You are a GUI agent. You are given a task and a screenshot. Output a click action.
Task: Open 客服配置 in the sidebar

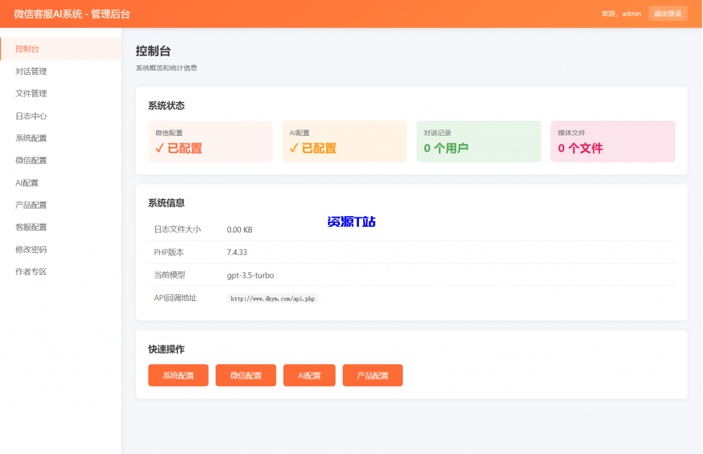pyautogui.click(x=34, y=227)
